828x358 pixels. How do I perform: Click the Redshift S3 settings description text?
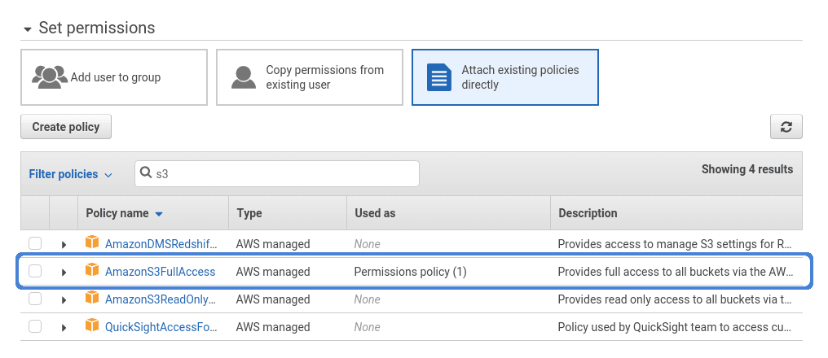coord(675,244)
